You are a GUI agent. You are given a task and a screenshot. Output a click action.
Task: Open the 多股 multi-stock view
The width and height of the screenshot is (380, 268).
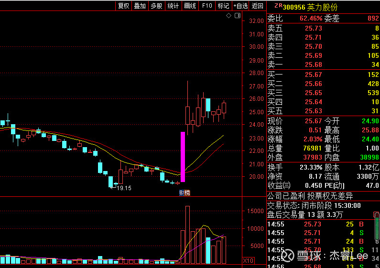[x=157, y=6]
